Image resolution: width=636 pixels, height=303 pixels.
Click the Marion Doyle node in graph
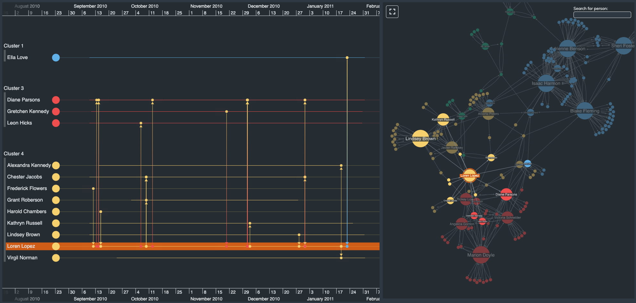point(481,255)
